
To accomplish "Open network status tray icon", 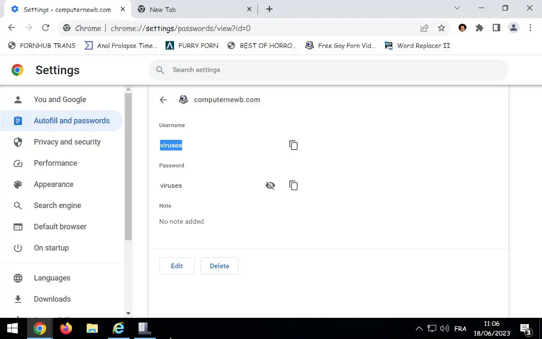I will (431, 328).
